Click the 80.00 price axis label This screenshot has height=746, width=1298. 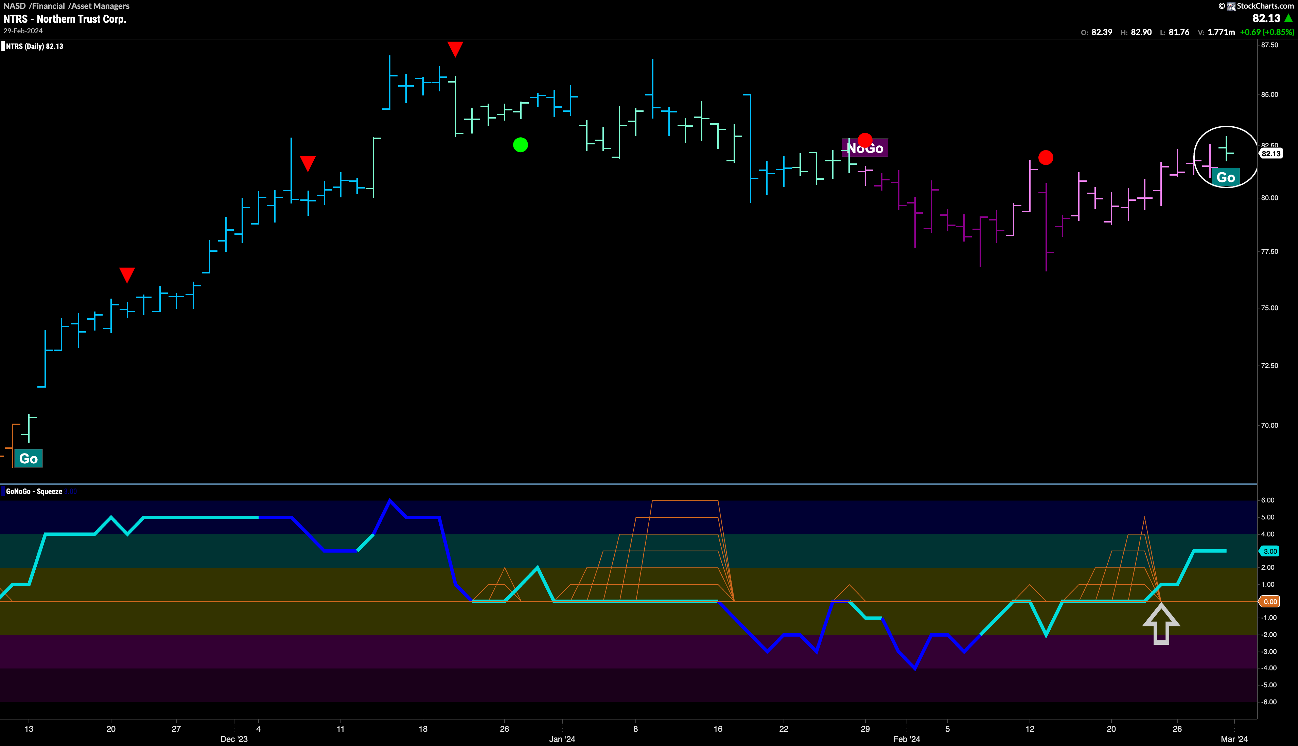[x=1269, y=198]
